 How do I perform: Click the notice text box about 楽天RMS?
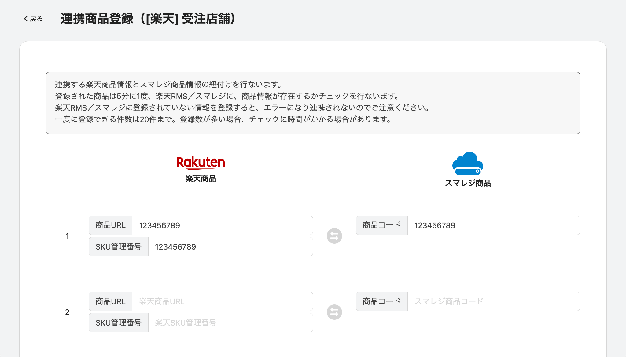pos(313,103)
